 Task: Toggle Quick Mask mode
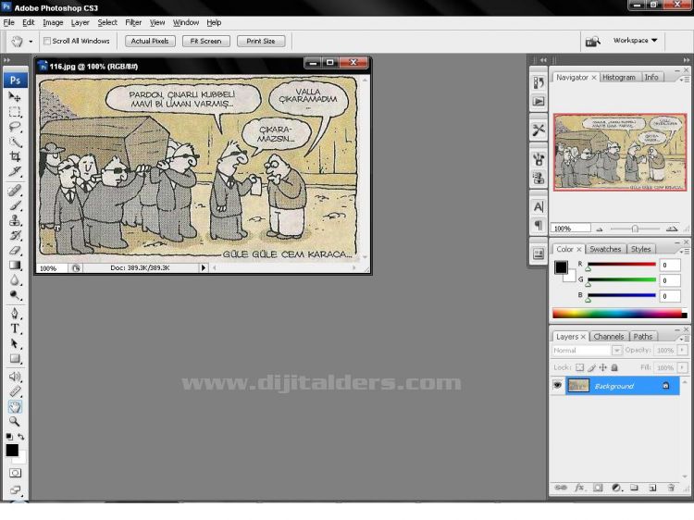15,473
